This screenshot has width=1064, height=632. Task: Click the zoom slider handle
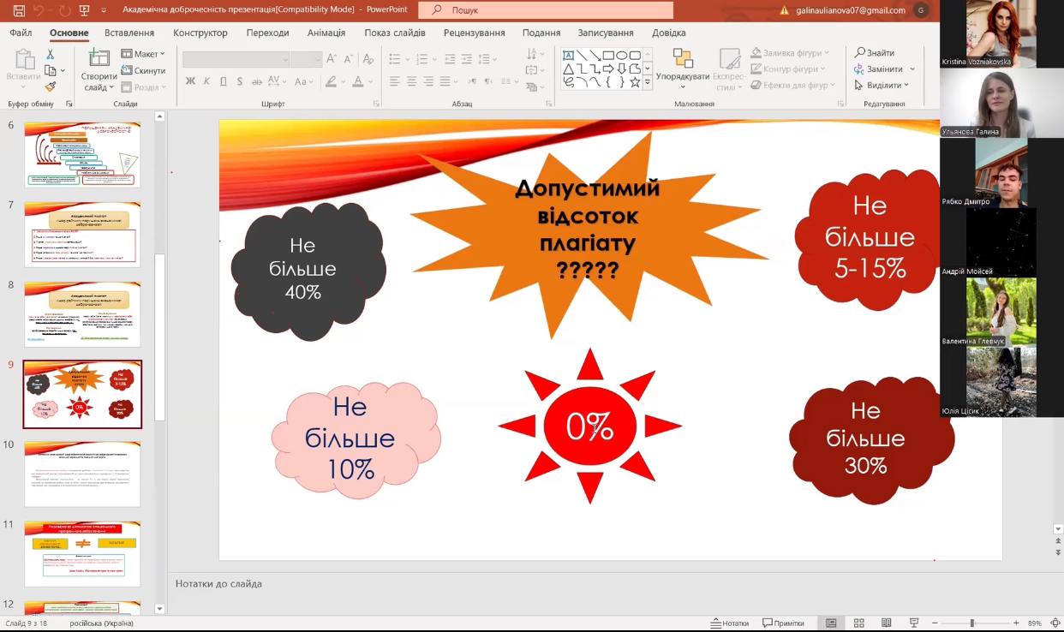tap(971, 623)
